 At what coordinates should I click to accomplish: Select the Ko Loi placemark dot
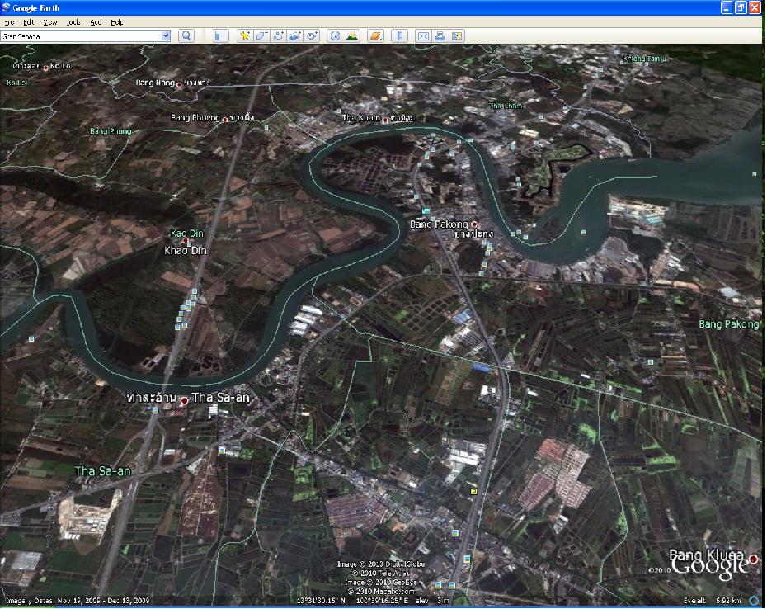[45, 68]
